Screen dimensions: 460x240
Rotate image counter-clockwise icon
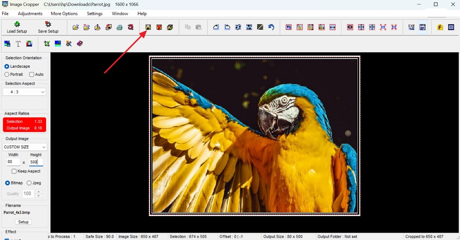coord(227,27)
